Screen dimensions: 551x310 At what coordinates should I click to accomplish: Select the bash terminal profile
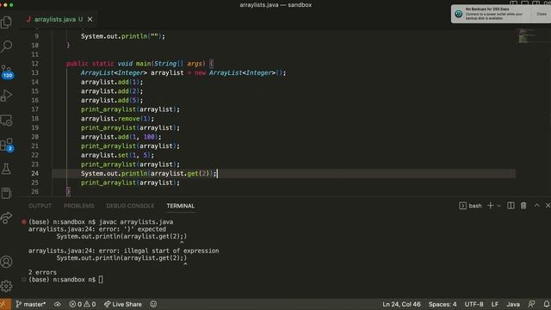(x=470, y=206)
